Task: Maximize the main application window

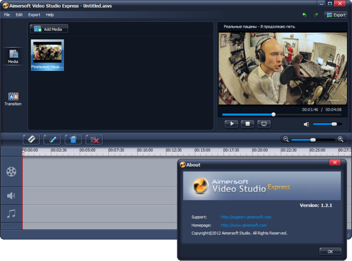Action: point(329,4)
